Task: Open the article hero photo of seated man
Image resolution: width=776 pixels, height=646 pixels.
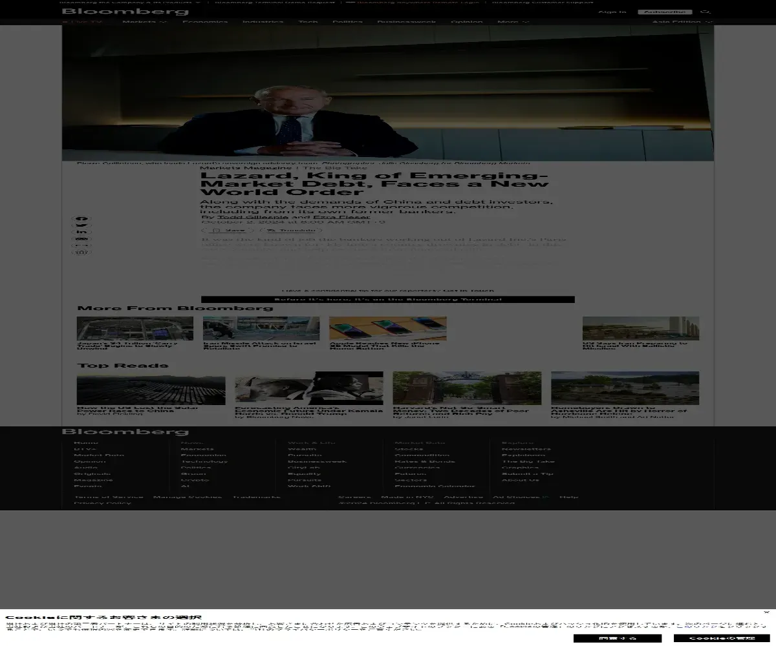Action: 388,93
